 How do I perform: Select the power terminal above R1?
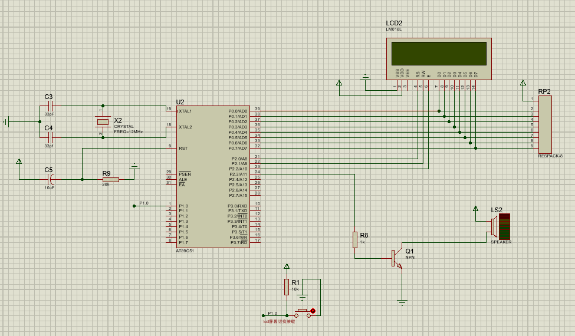click(x=287, y=266)
